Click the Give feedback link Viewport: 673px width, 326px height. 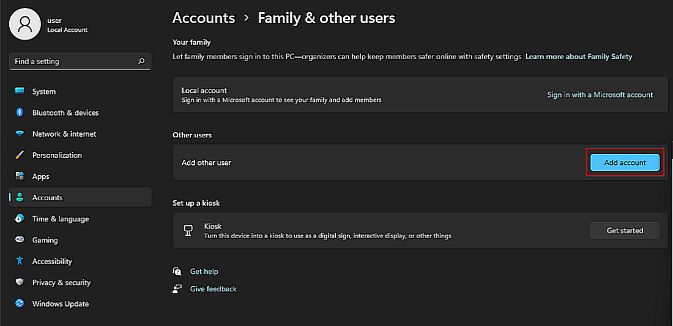pos(213,289)
